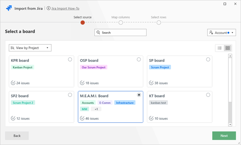Select the KT board radio button
This screenshot has width=241, height=145.
(x=208, y=95)
